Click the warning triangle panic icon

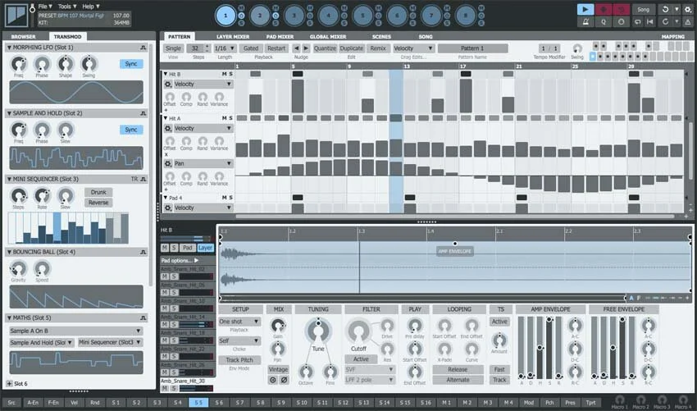pos(688,21)
